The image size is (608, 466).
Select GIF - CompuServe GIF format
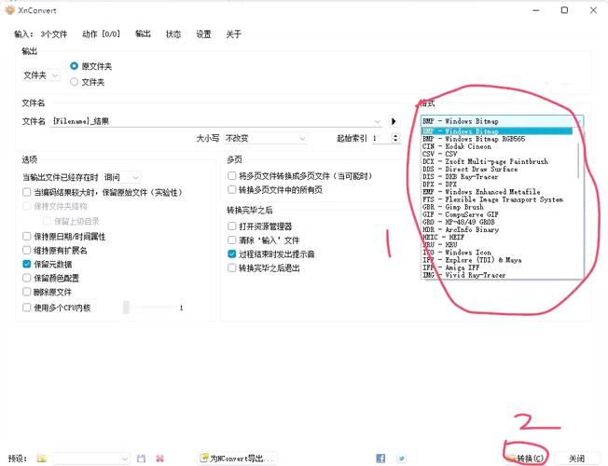496,214
